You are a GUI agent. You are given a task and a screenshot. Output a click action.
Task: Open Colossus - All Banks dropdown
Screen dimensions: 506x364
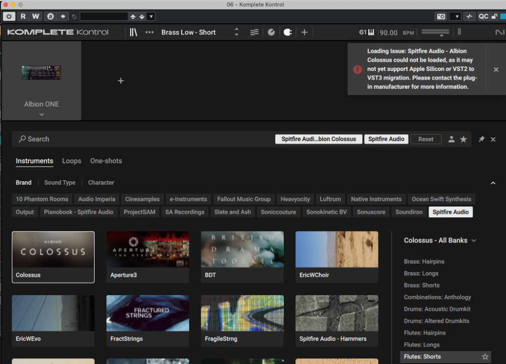pos(440,240)
